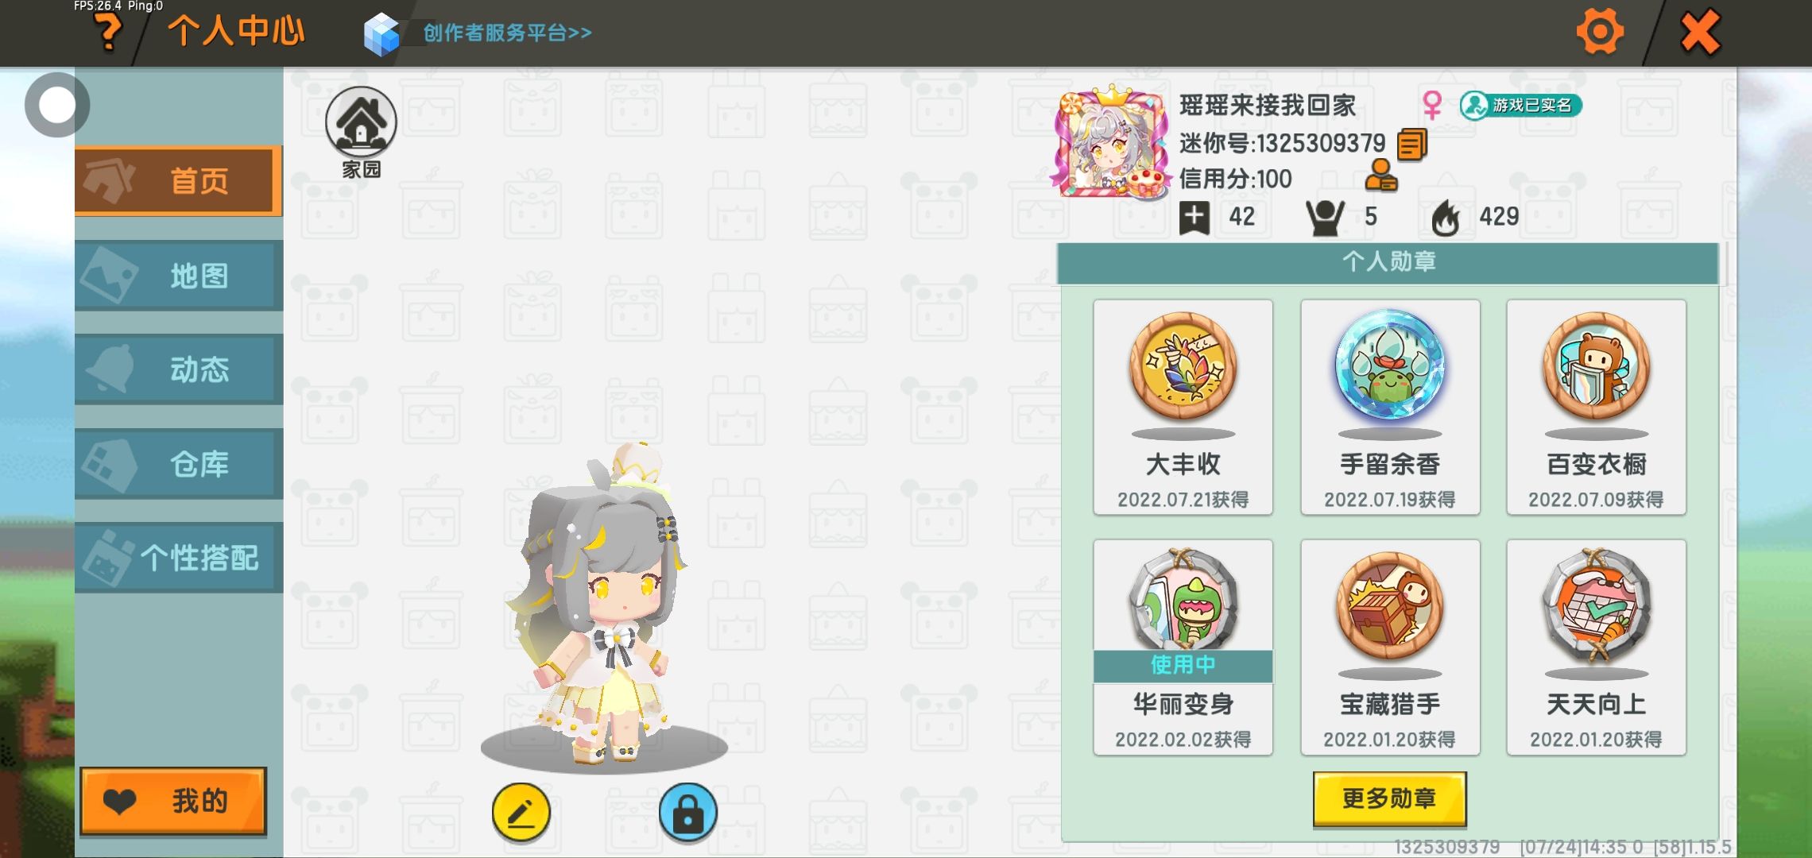This screenshot has height=858, width=1812.
Task: Select the 大丰收 badge
Action: pos(1183,408)
